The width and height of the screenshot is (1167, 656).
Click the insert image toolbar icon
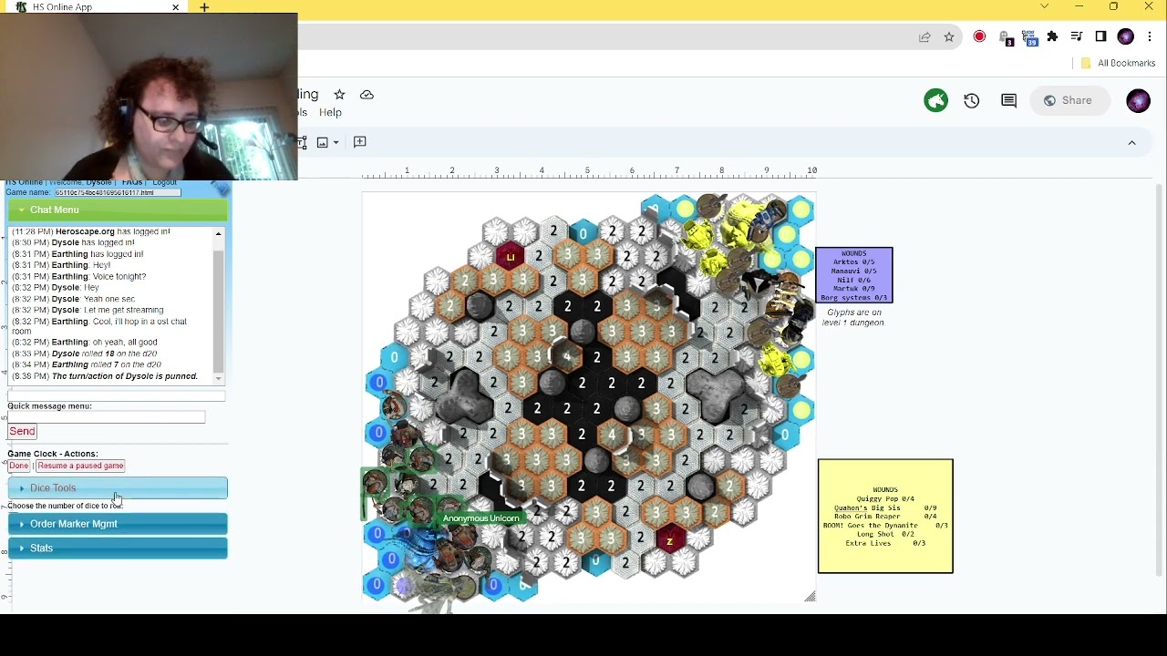point(323,142)
